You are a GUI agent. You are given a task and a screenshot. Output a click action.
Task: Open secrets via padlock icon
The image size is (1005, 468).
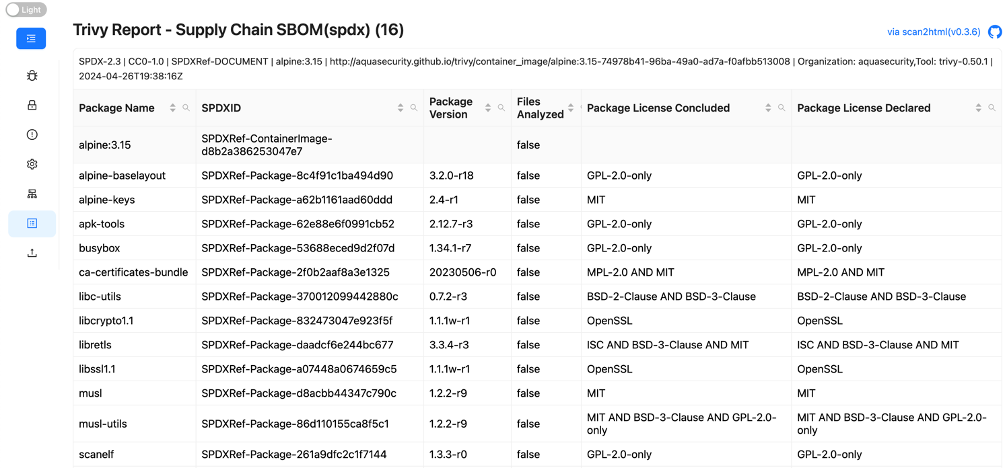(32, 105)
